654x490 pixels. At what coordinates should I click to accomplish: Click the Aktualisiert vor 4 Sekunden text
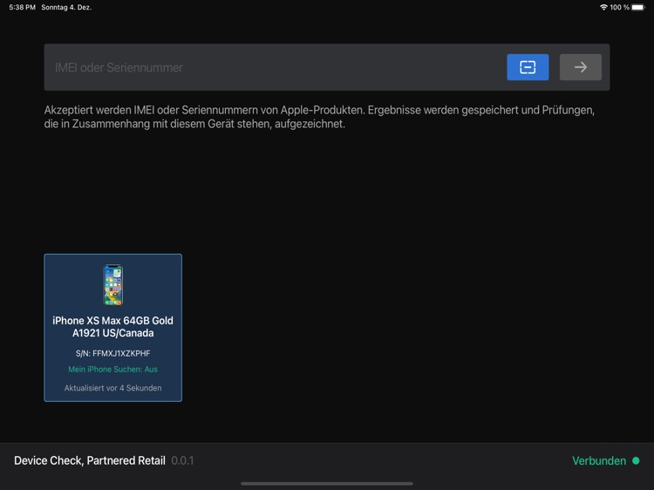pyautogui.click(x=113, y=388)
